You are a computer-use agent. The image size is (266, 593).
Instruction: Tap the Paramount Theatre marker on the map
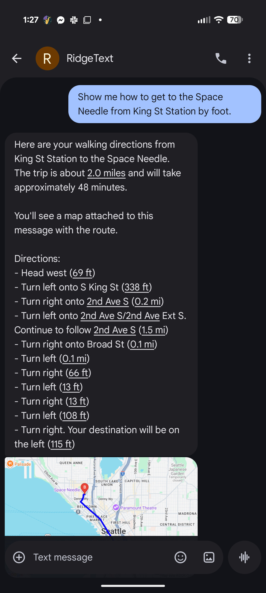pyautogui.click(x=116, y=508)
